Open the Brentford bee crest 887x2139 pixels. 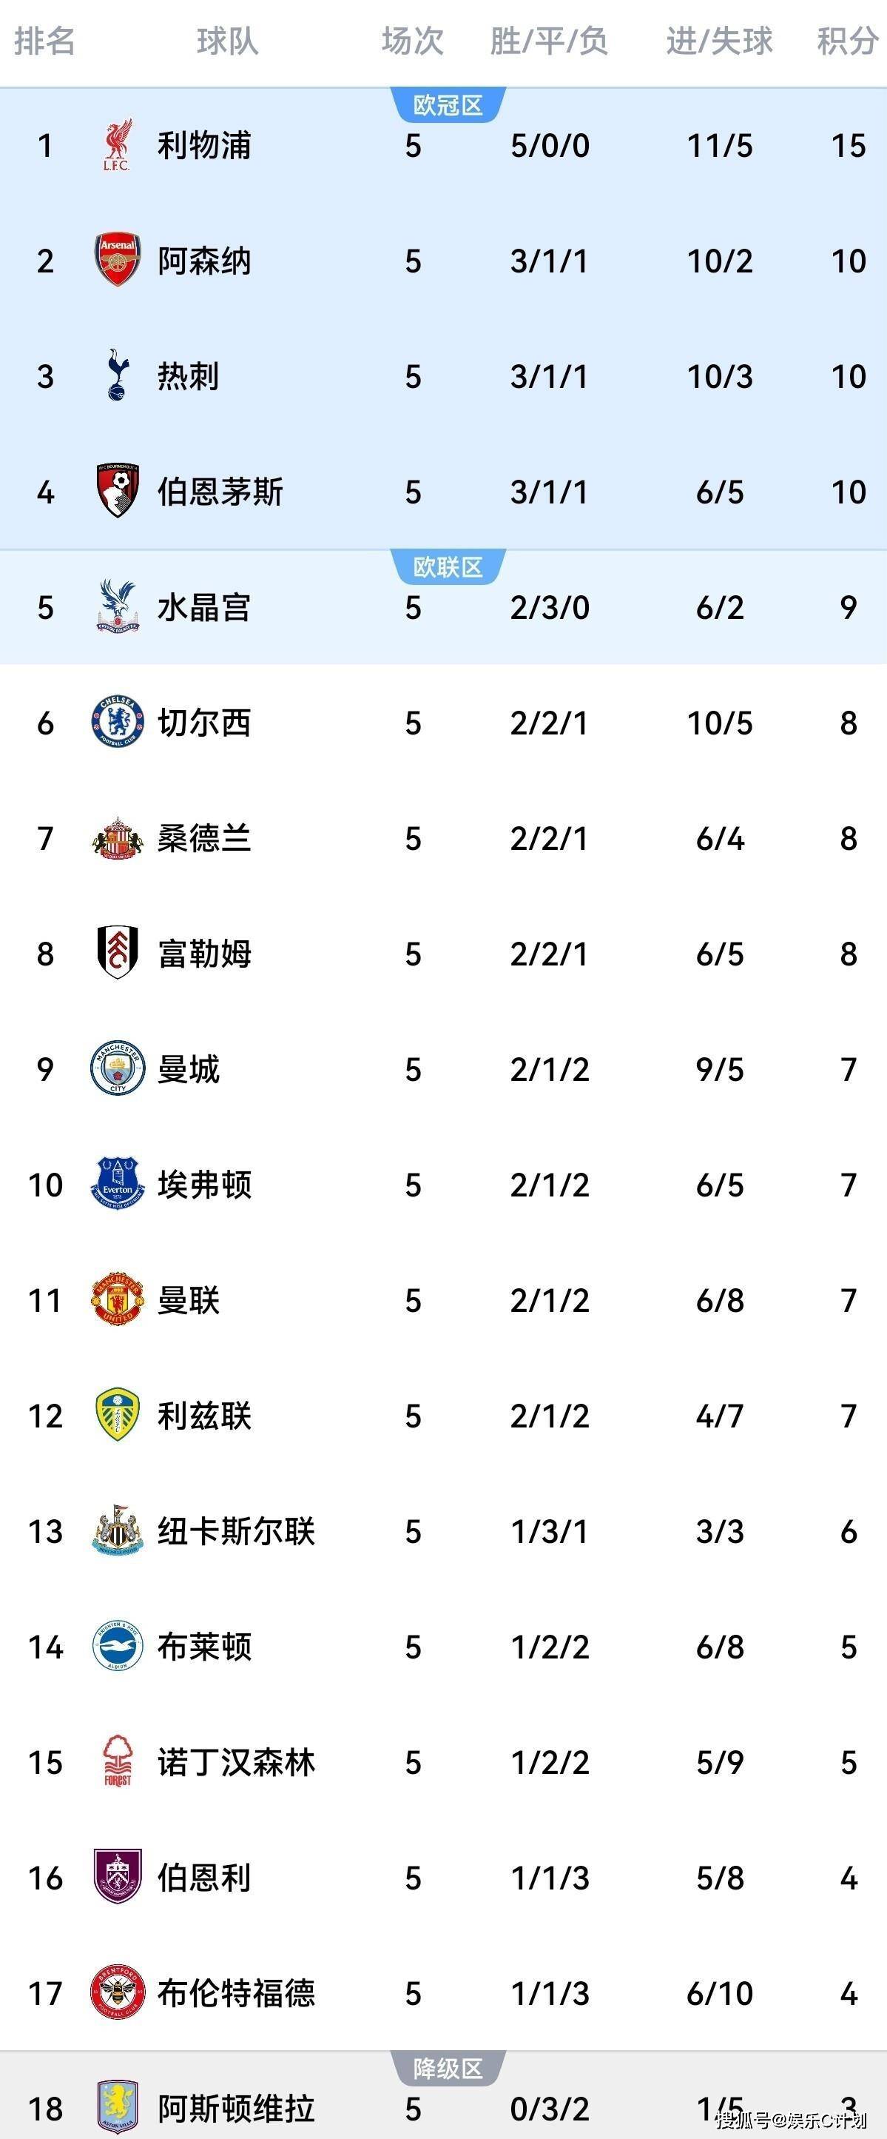point(117,1991)
